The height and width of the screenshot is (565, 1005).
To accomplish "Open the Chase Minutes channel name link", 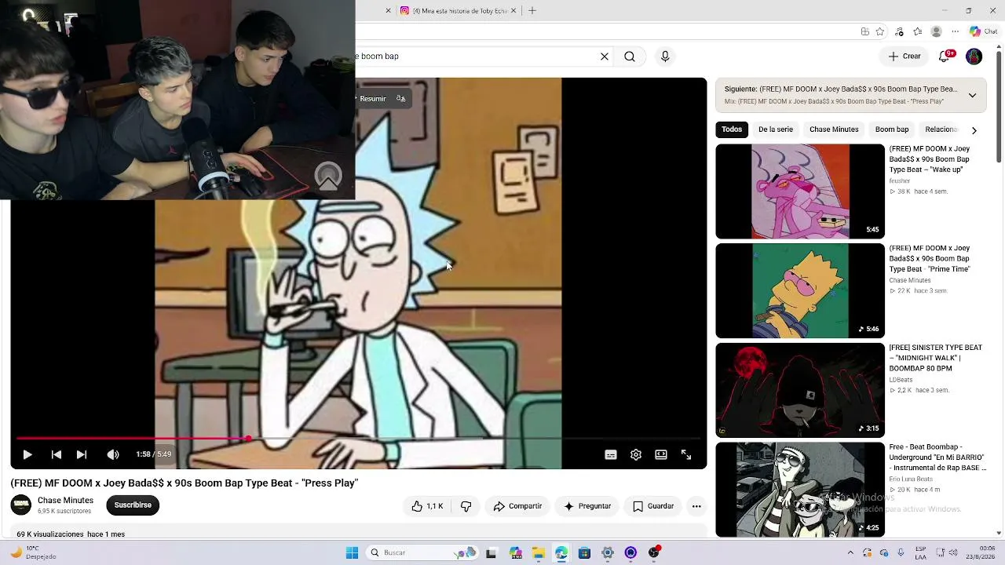I will [x=65, y=501].
